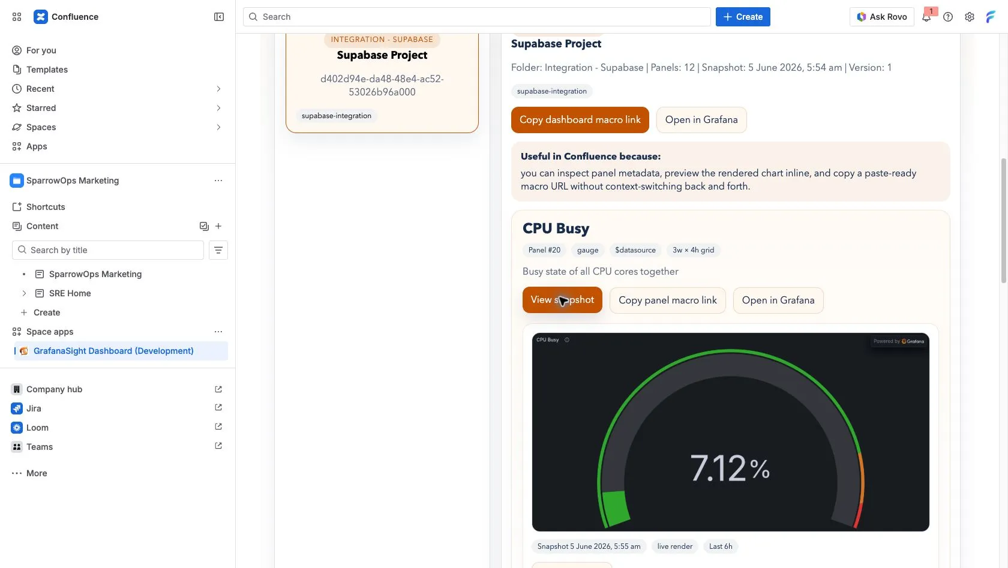Click the Ask Rovo button

tap(881, 17)
